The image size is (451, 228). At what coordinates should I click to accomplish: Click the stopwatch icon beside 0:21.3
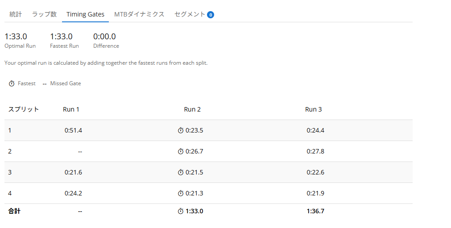181,193
